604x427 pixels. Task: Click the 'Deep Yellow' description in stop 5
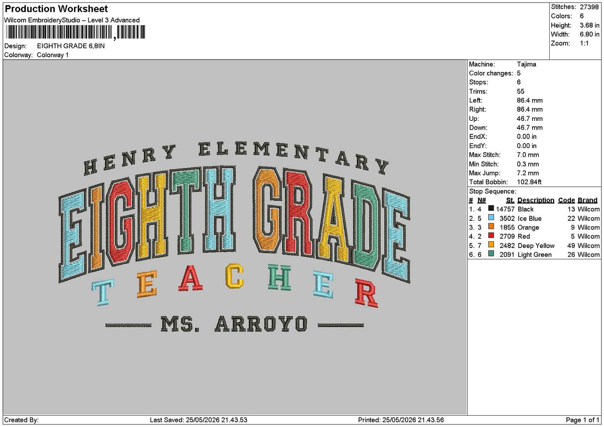click(x=536, y=245)
